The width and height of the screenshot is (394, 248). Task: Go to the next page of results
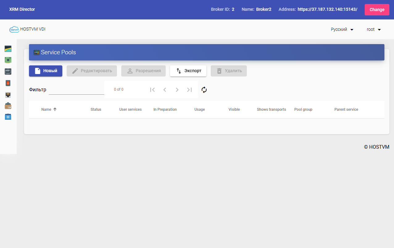pos(177,90)
